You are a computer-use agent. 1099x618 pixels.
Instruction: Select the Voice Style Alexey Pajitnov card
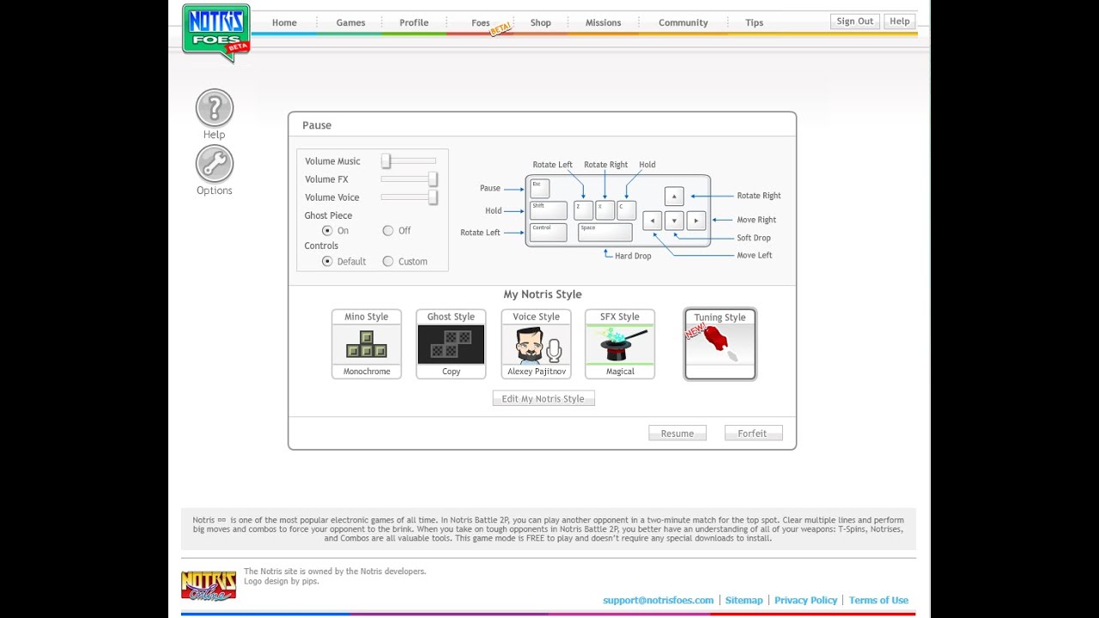[536, 344]
